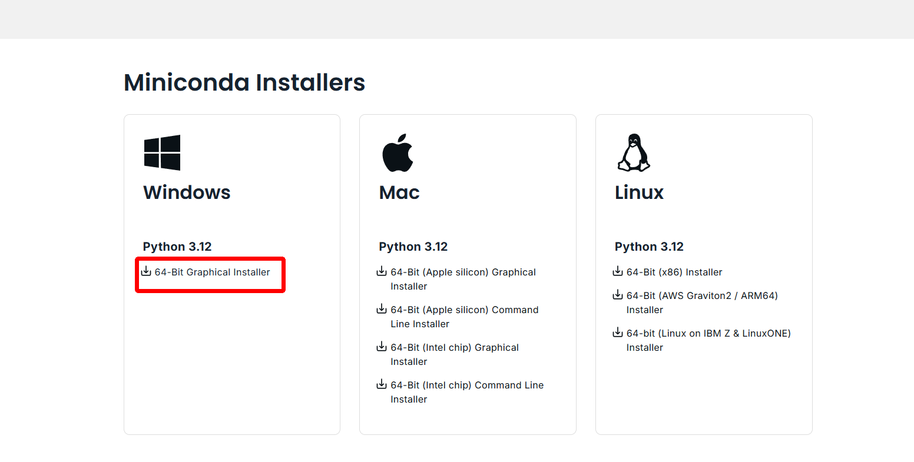This screenshot has width=914, height=462.
Task: Download the Windows 64-Bit Graphical Installer
Action: 212,272
